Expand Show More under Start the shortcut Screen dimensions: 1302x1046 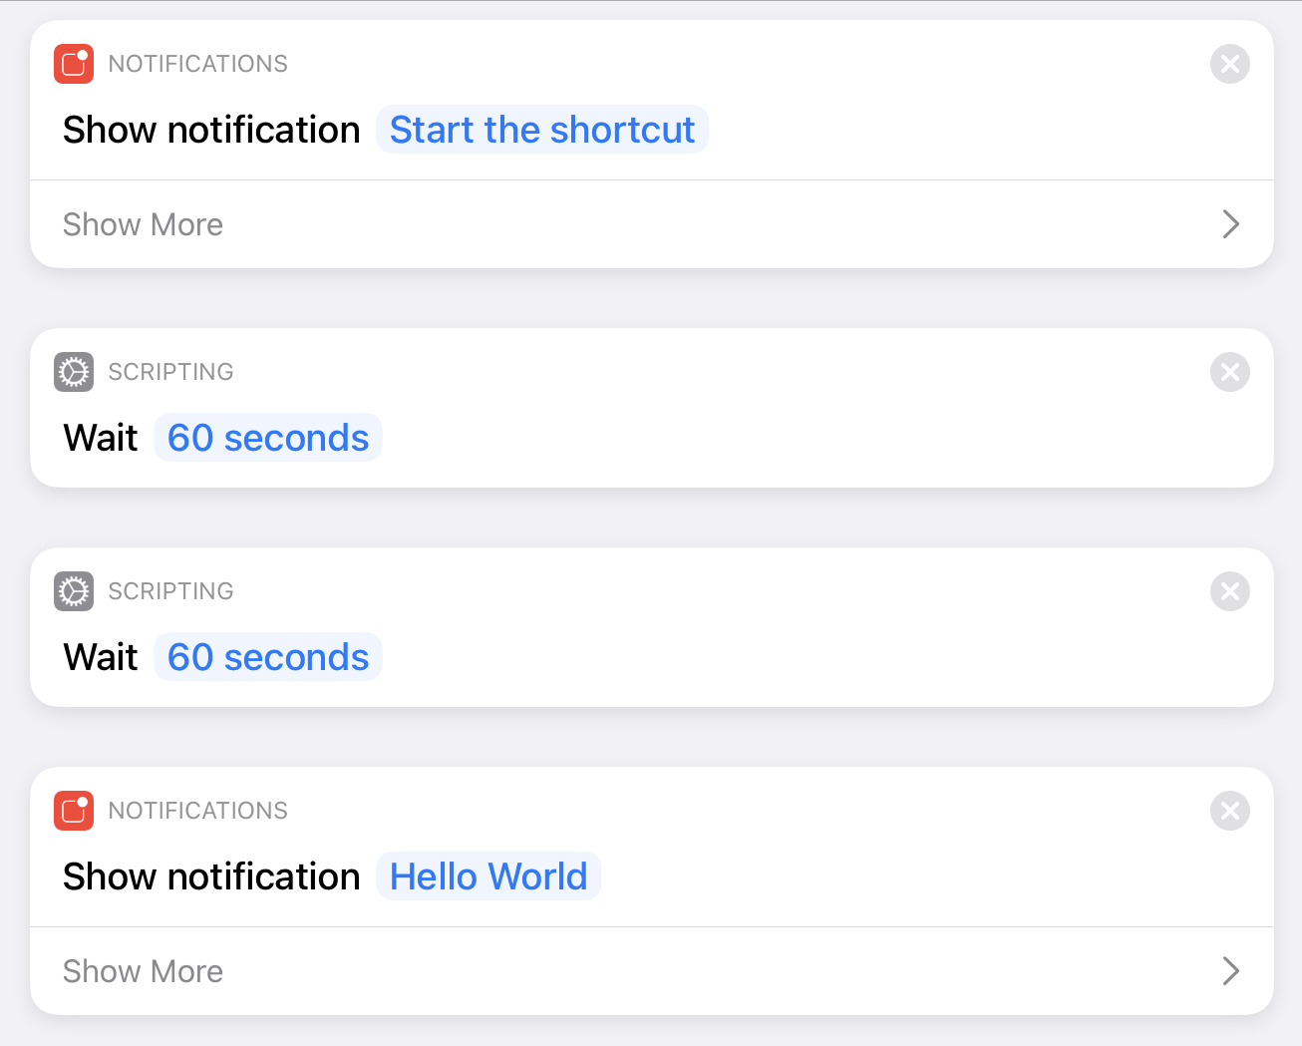[x=143, y=224]
